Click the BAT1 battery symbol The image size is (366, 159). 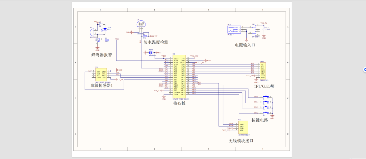tap(151, 53)
